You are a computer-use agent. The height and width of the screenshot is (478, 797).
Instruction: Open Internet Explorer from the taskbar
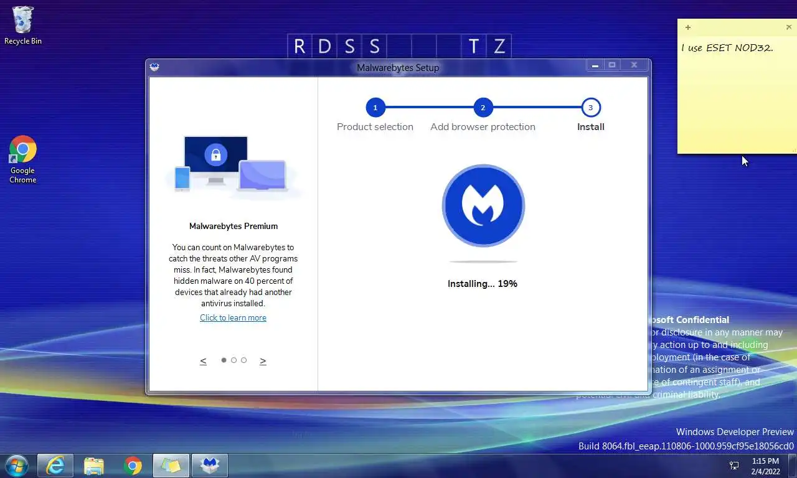[55, 465]
